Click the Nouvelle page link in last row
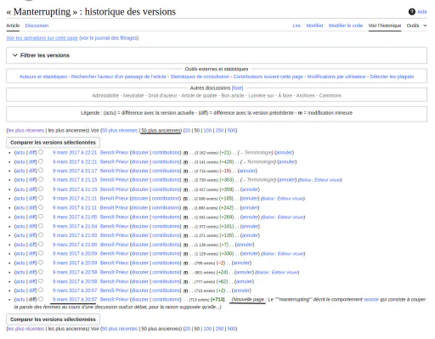 point(248,299)
